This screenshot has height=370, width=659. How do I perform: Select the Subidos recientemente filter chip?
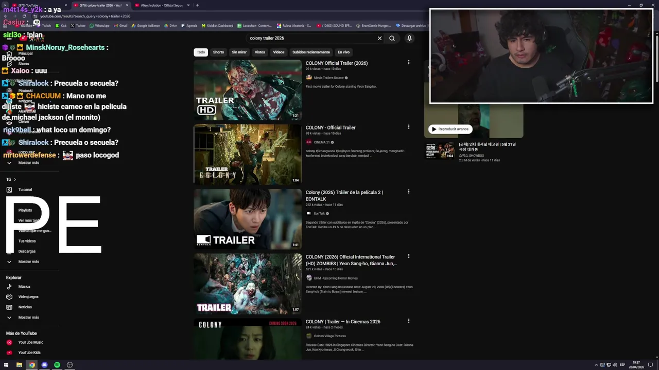point(311,52)
